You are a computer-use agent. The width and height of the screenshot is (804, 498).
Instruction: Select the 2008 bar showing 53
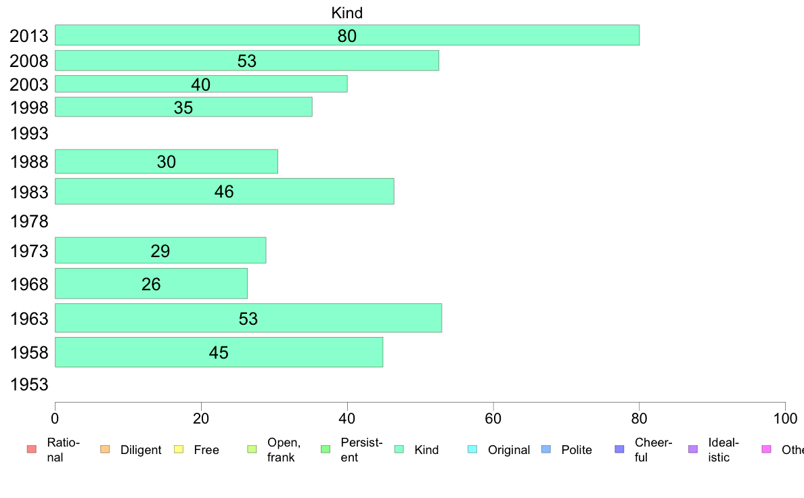[246, 60]
